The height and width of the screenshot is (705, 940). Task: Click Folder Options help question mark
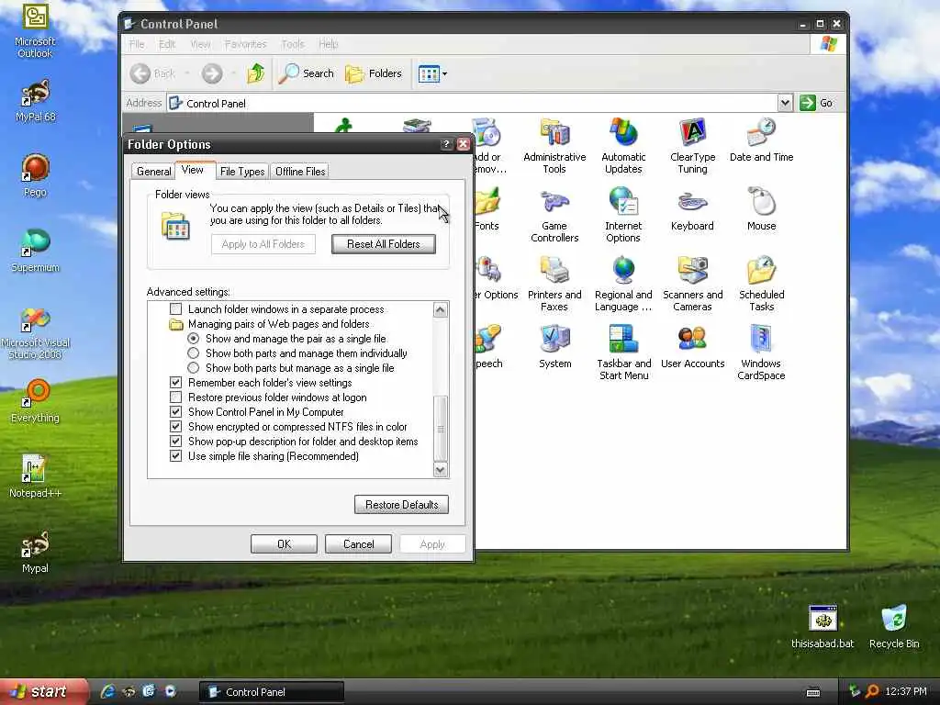coord(445,144)
